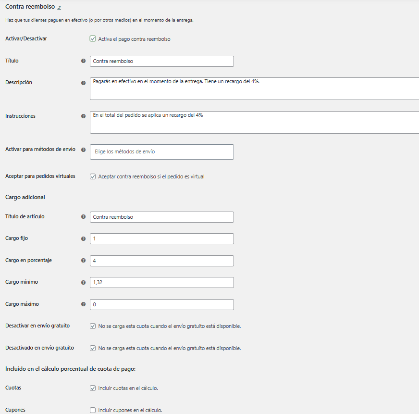The image size is (419, 414).
Task: Click the help icon for Título de artículo
Action: 84,217
